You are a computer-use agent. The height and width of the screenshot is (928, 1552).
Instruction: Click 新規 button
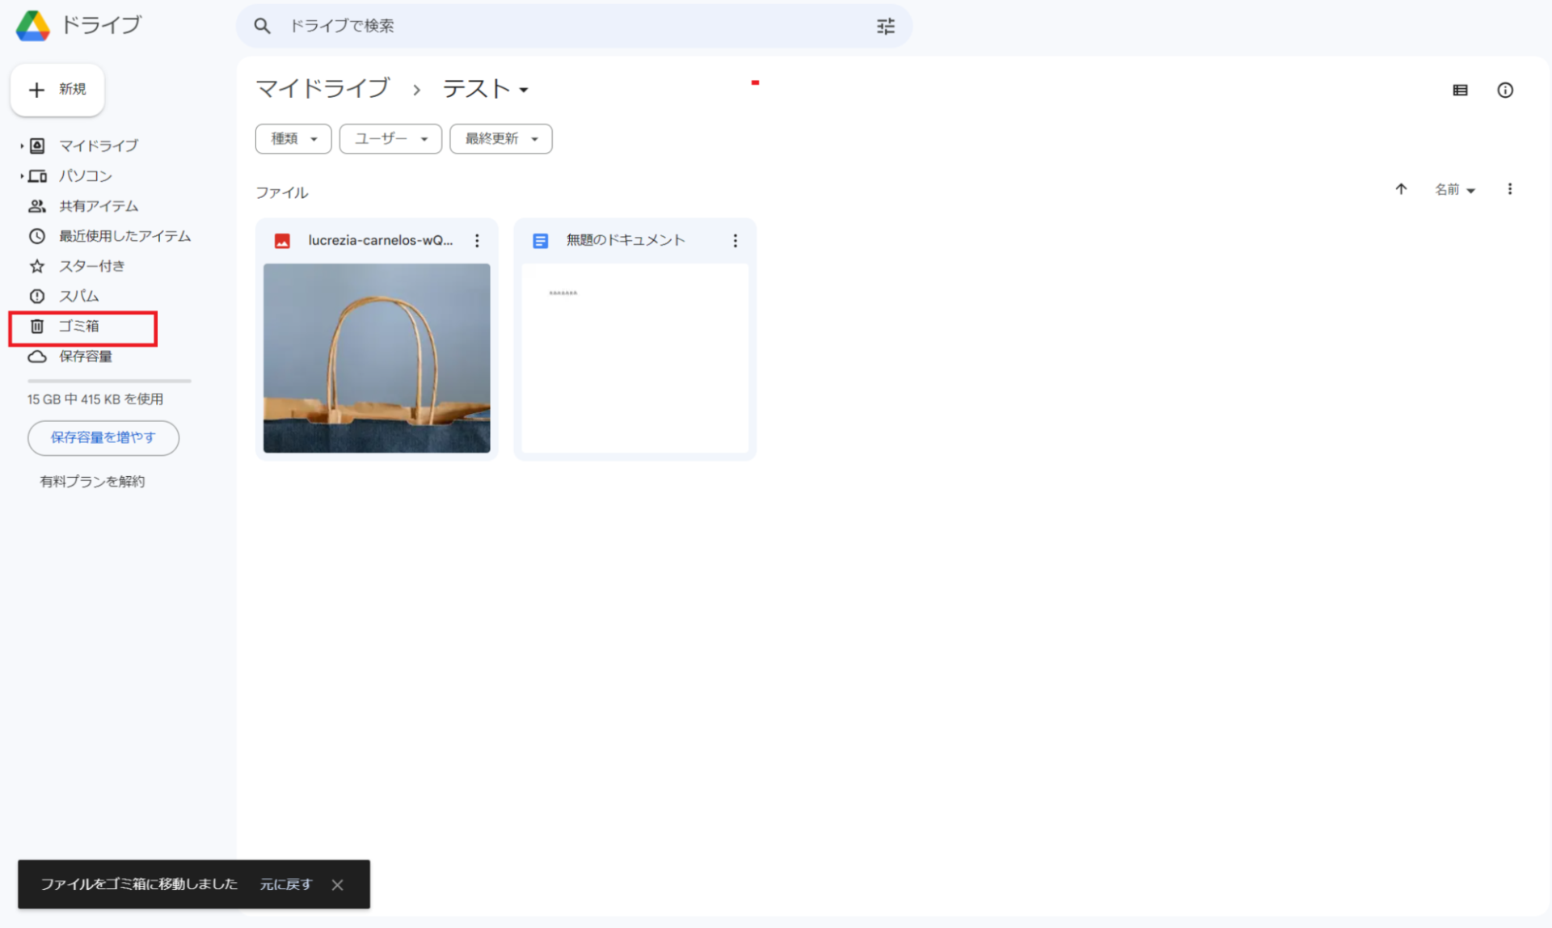point(57,90)
